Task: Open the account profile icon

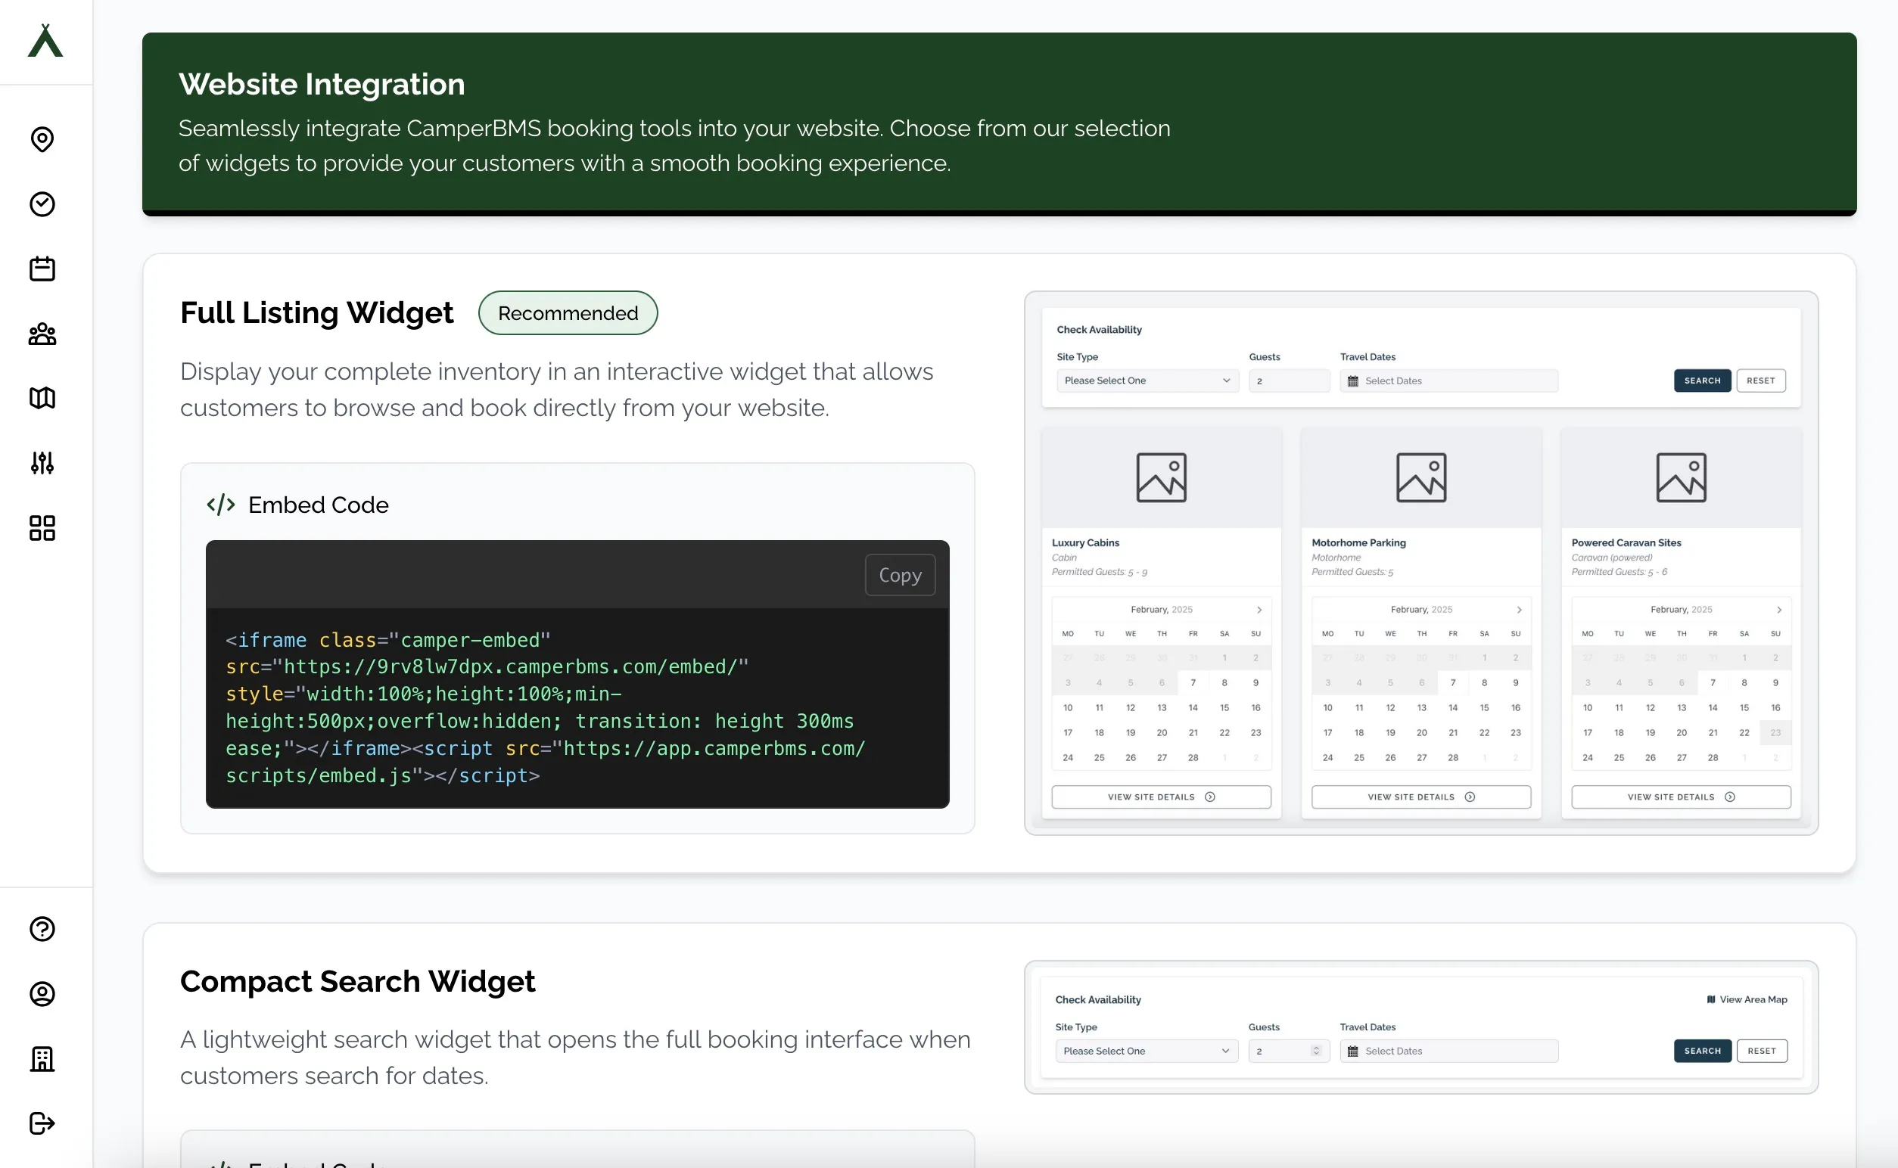Action: [42, 994]
